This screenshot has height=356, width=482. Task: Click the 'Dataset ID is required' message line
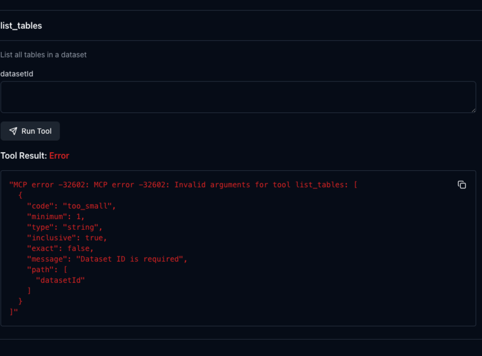tap(107, 259)
